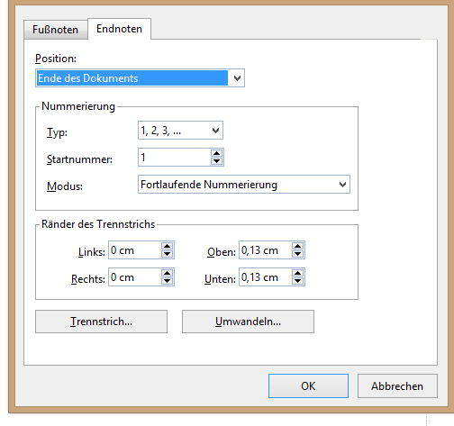Click the Trennstrich... button
This screenshot has width=454, height=426.
click(101, 322)
